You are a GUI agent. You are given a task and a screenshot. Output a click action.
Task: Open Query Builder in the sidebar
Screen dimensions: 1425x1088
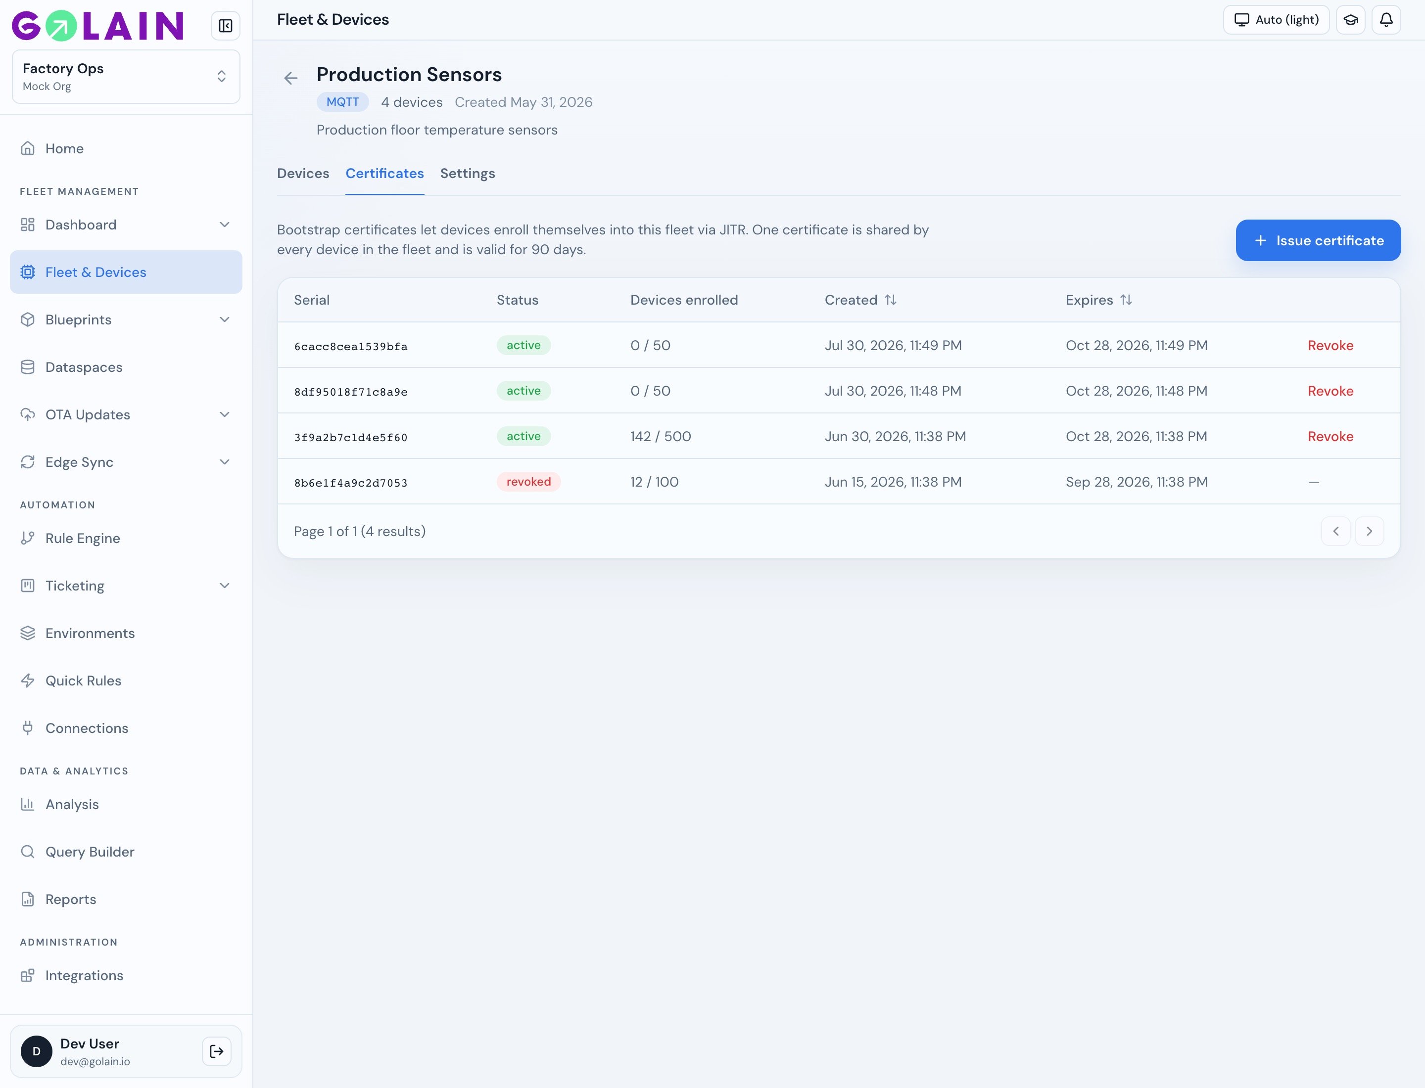126,852
